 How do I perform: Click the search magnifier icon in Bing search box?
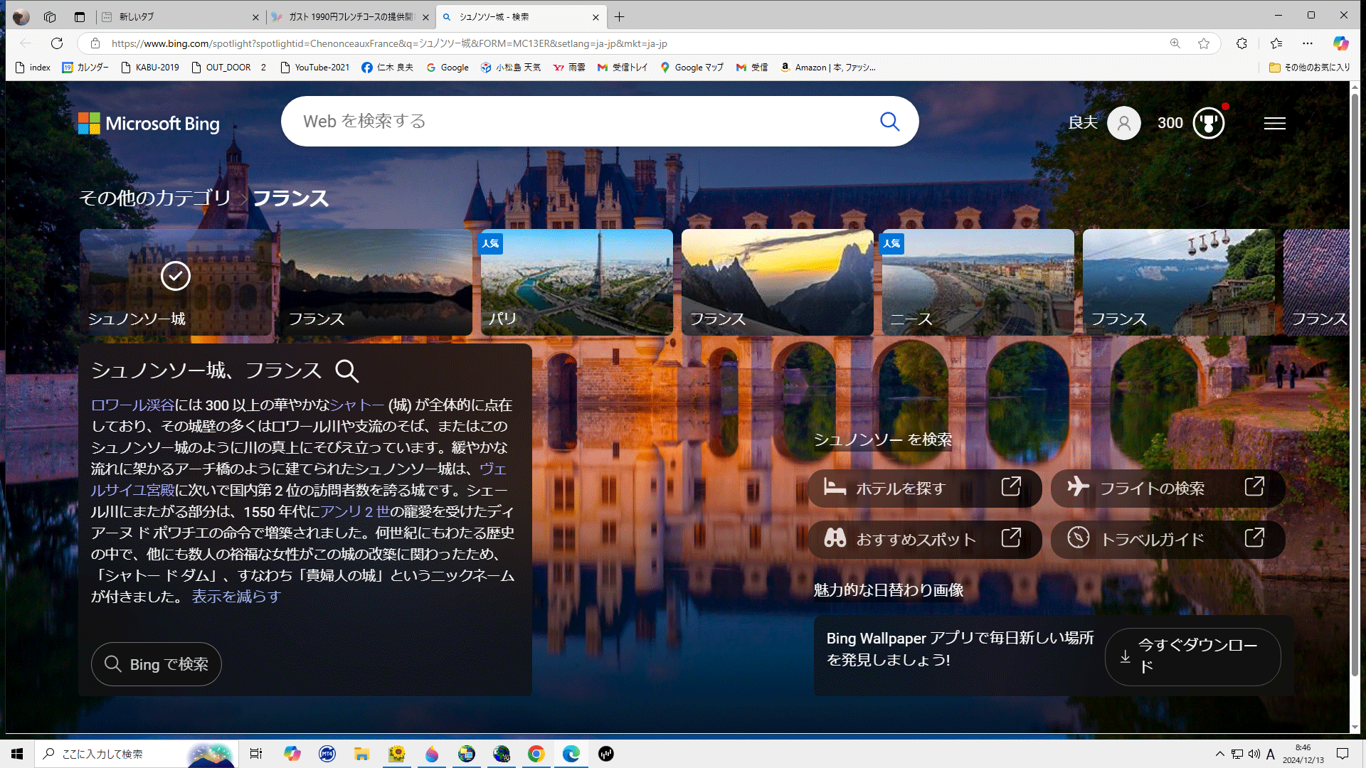[889, 122]
